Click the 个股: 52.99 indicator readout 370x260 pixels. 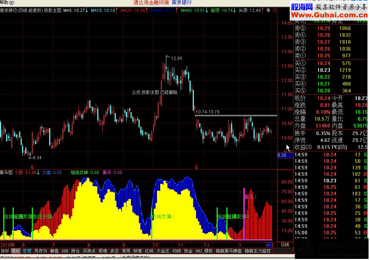[x=27, y=173]
